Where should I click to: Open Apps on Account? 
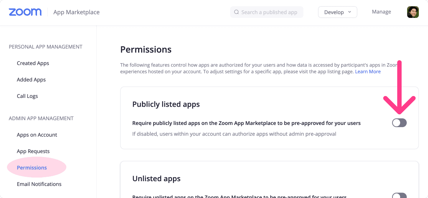(x=37, y=135)
